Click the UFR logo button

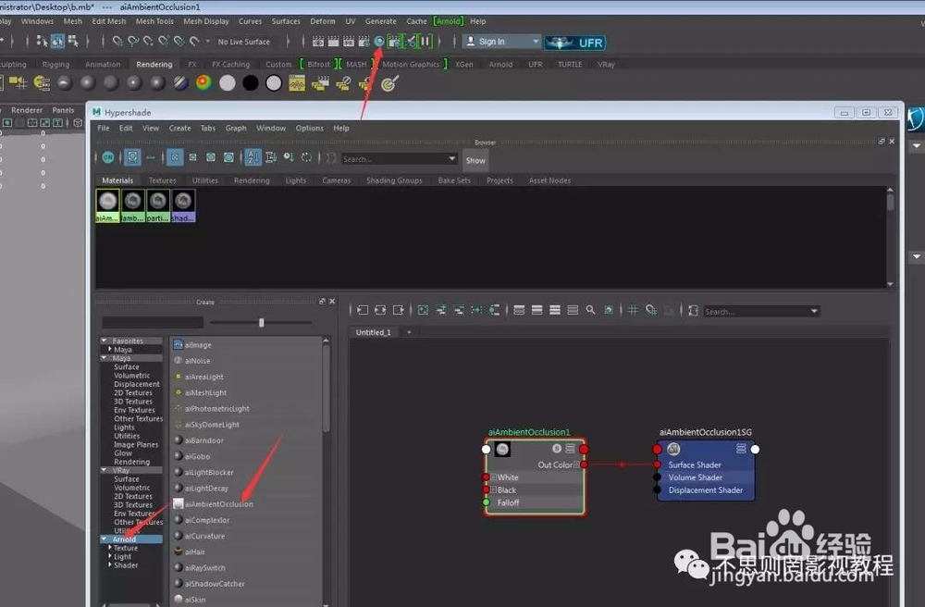[575, 43]
